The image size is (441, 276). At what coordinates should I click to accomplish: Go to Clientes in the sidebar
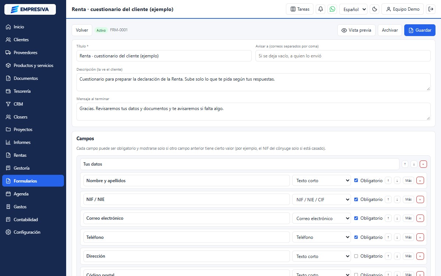[x=33, y=40]
